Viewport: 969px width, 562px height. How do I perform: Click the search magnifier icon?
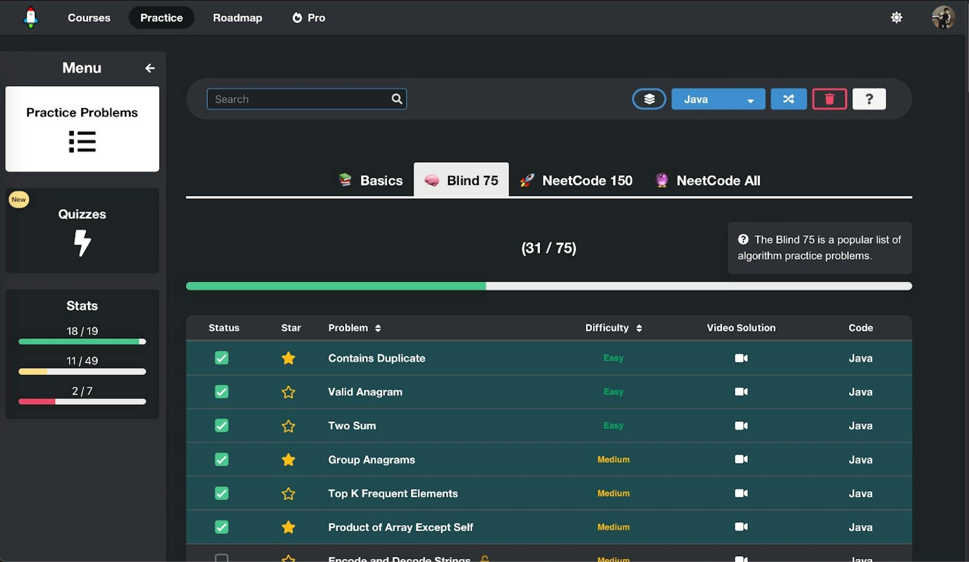click(x=397, y=99)
